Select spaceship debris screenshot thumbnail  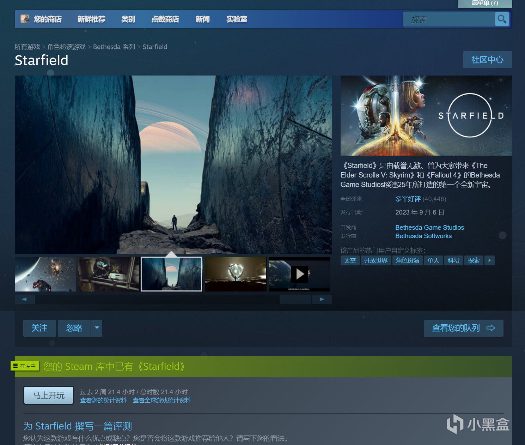click(45, 274)
